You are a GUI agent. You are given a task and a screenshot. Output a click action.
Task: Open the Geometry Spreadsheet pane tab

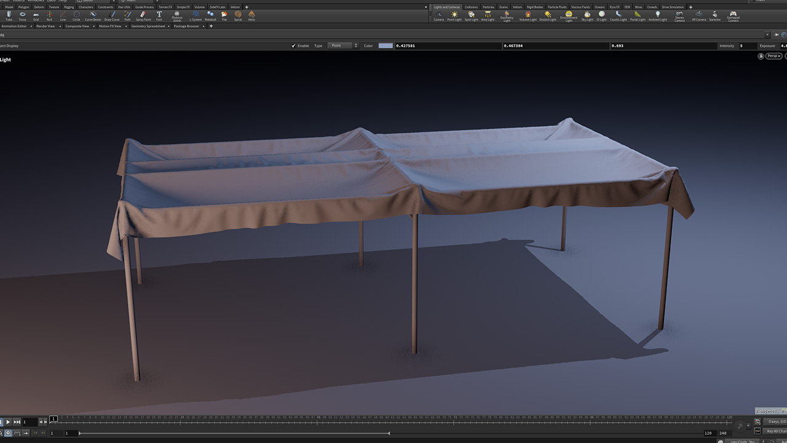147,26
